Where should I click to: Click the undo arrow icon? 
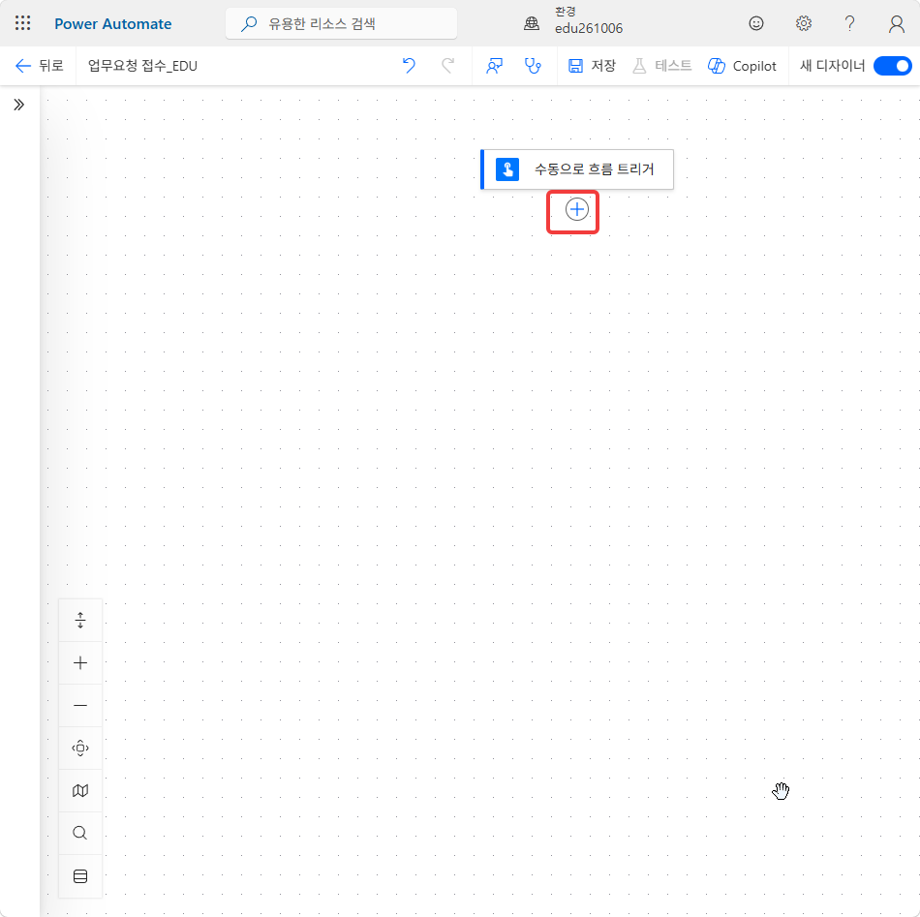pos(409,66)
